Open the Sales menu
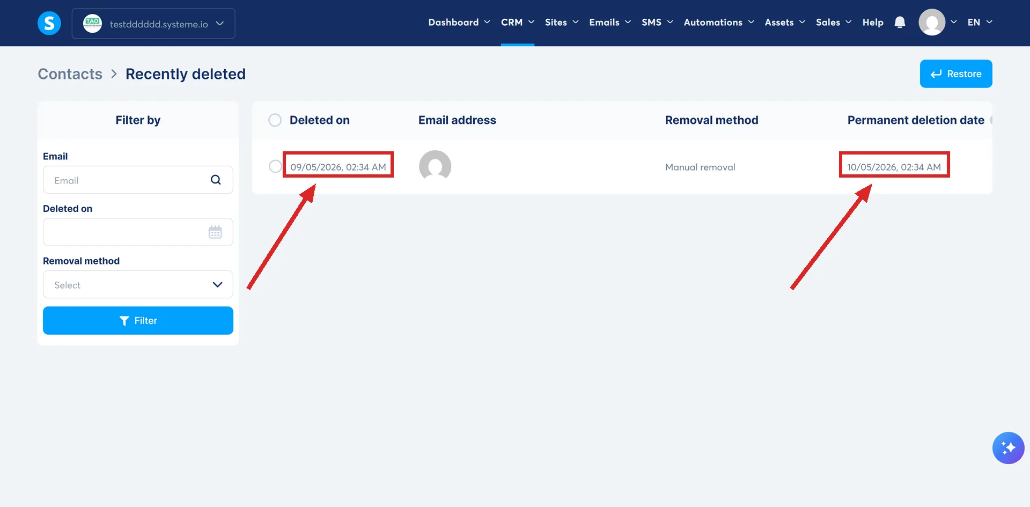Screen dimensions: 1030x507 pos(834,23)
